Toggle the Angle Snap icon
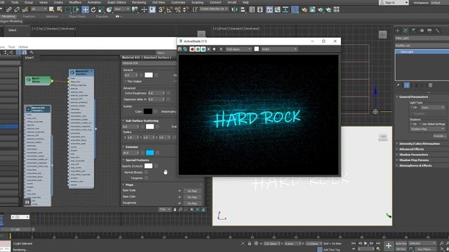The height and width of the screenshot is (252, 449). point(170,10)
